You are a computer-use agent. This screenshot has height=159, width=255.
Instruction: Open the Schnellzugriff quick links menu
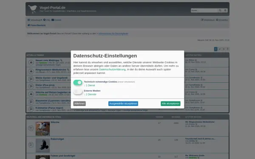tap(35, 20)
